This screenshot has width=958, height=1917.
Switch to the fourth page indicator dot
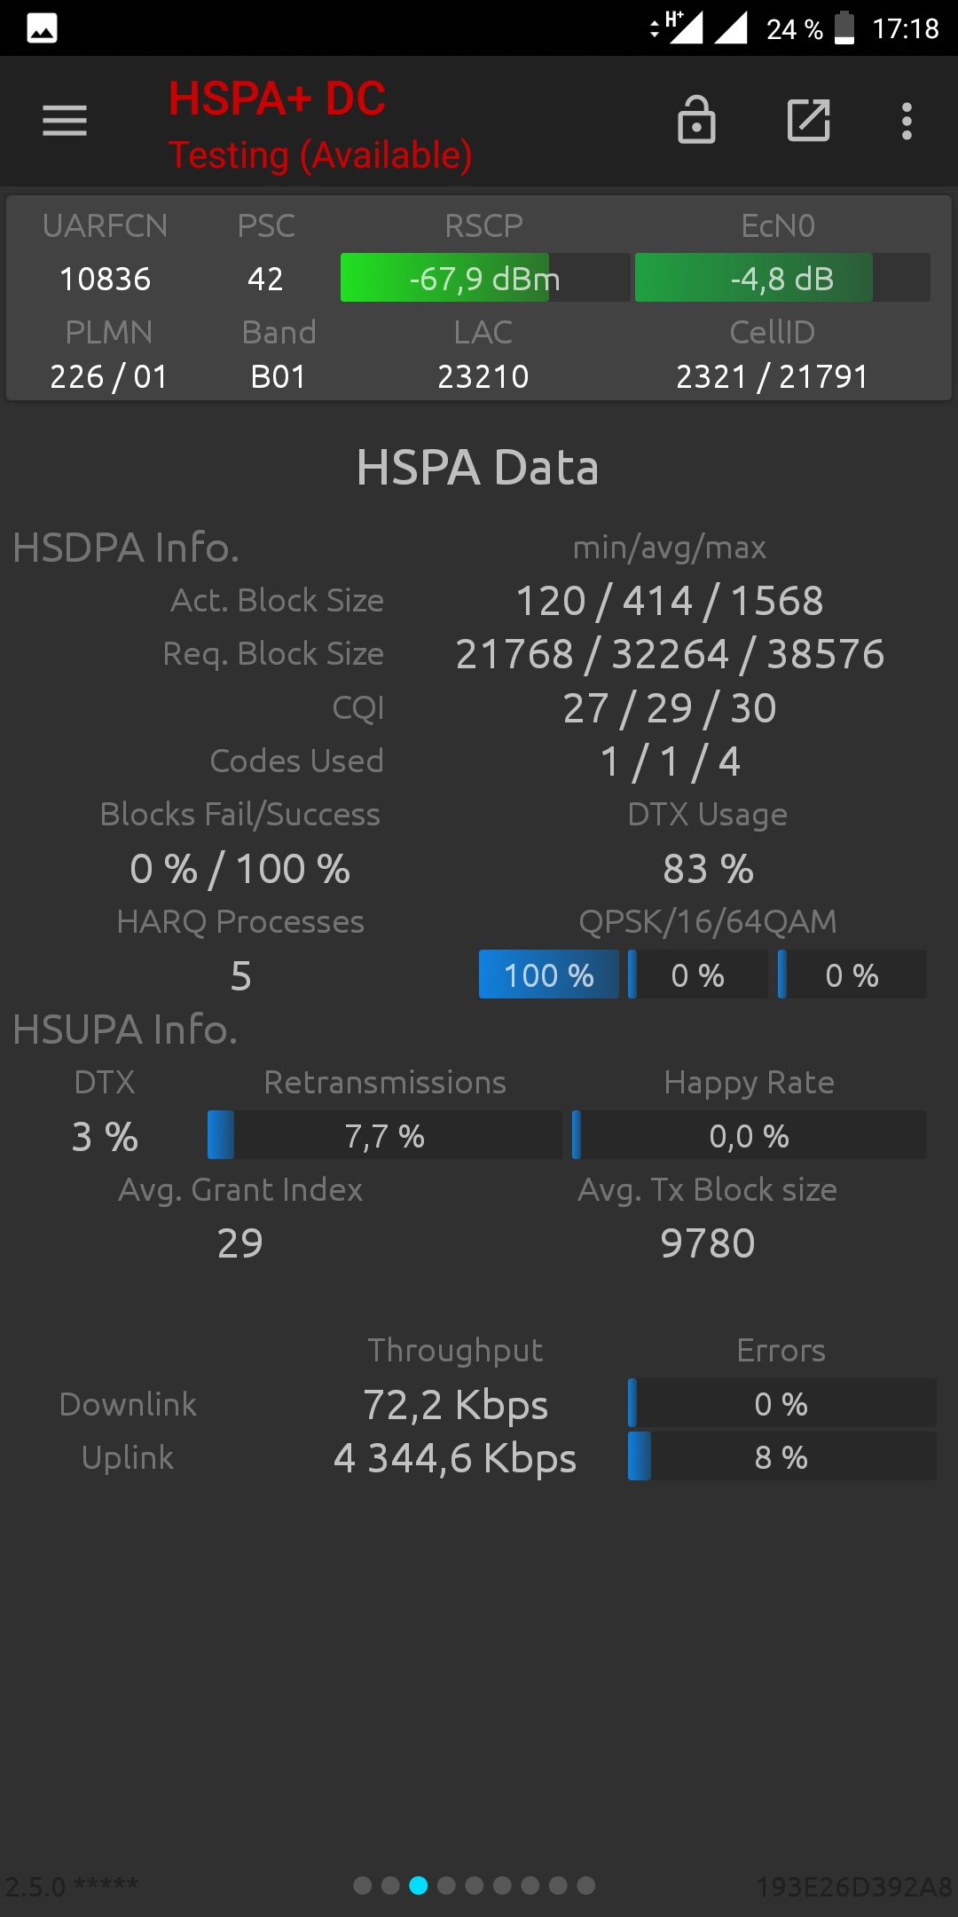pos(446,1885)
